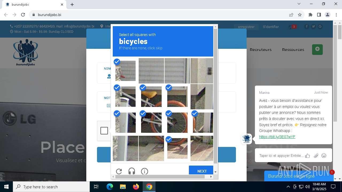
Task: Click the share page icon in address bar
Action: tap(291, 15)
